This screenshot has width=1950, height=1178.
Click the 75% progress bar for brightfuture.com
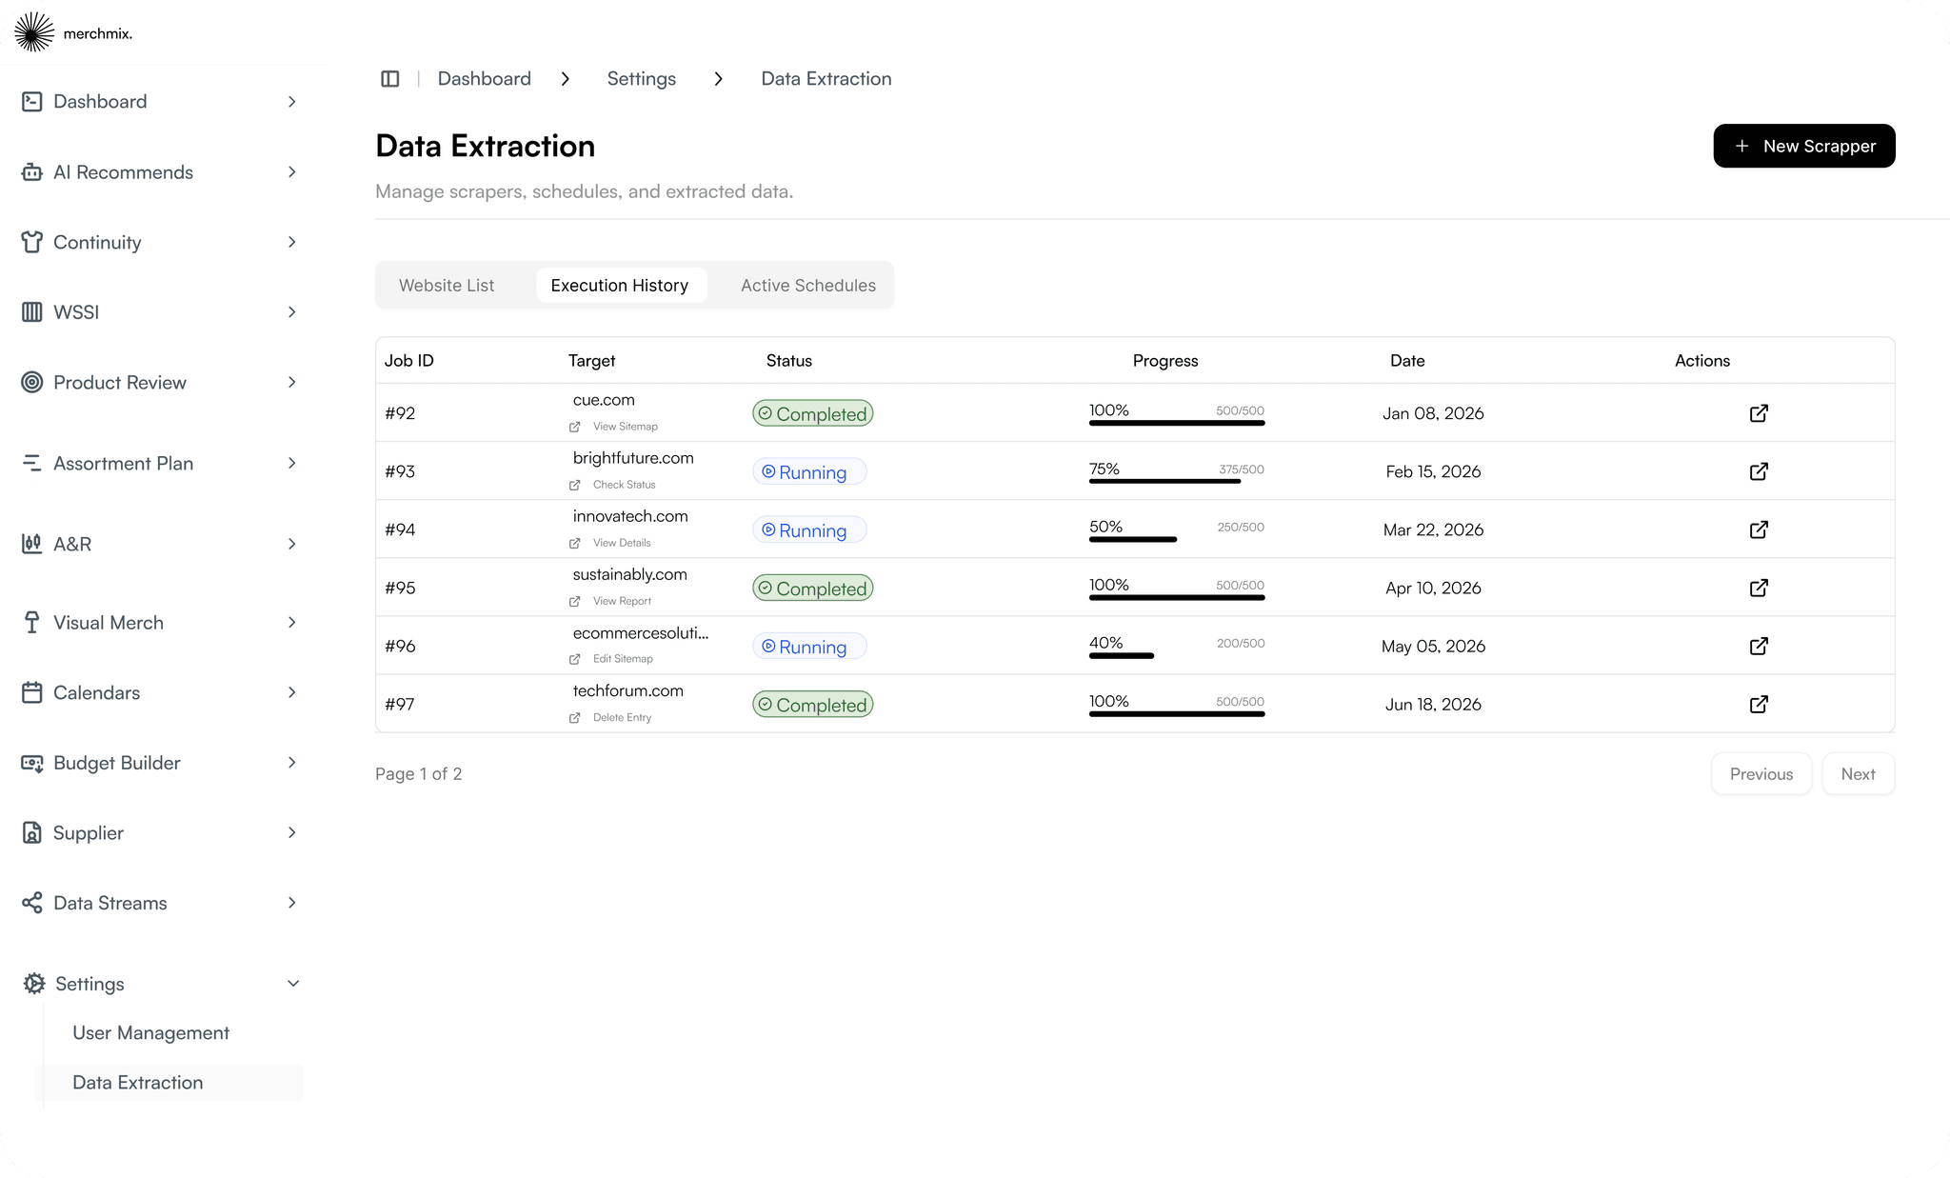click(x=1177, y=481)
